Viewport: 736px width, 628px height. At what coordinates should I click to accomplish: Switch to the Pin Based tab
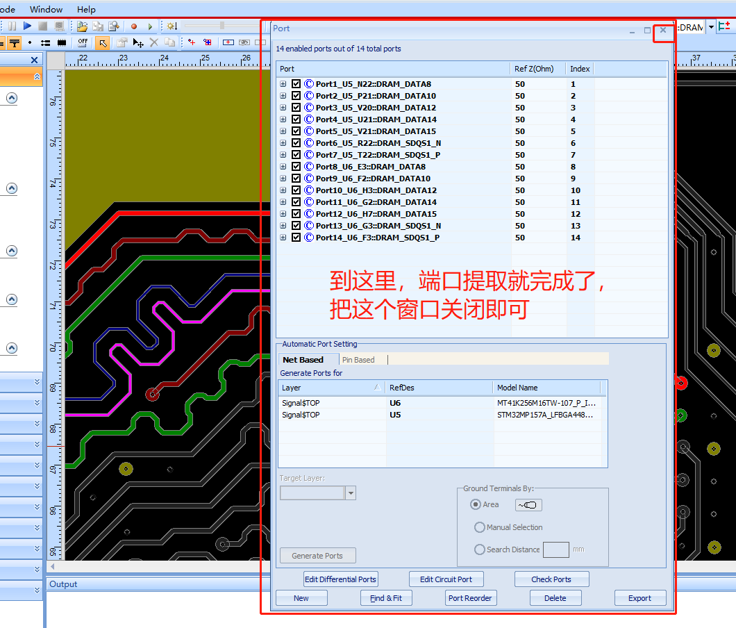358,360
